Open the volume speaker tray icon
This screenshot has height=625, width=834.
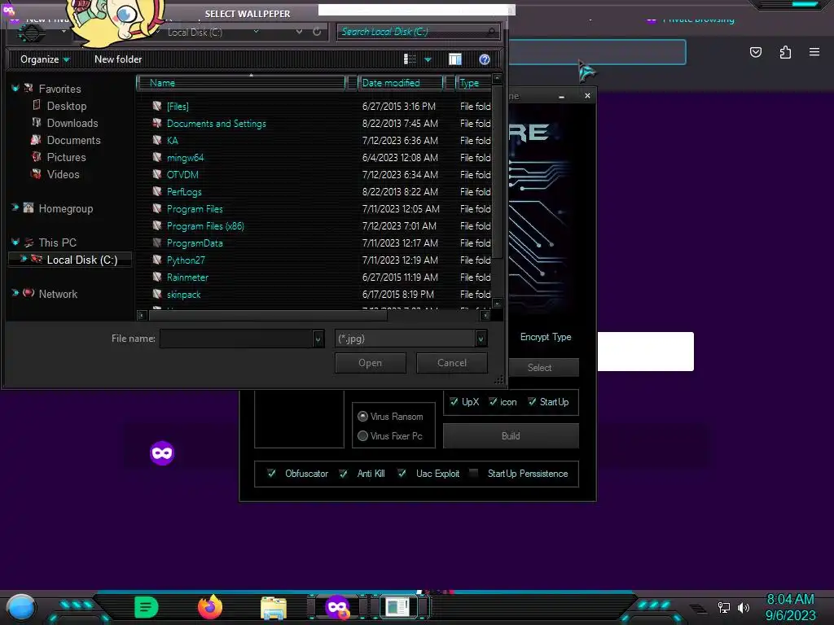click(744, 607)
